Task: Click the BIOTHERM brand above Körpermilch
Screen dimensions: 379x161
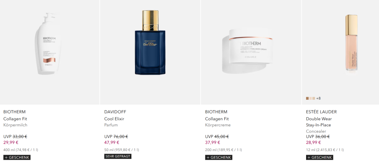Action: pos(14,112)
